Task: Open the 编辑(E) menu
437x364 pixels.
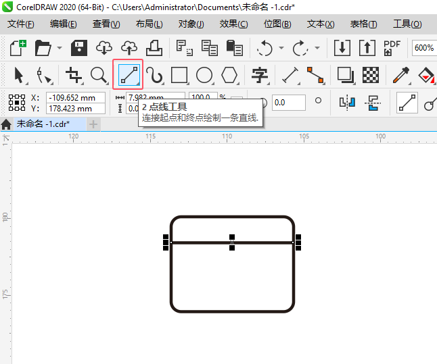Action: point(64,24)
